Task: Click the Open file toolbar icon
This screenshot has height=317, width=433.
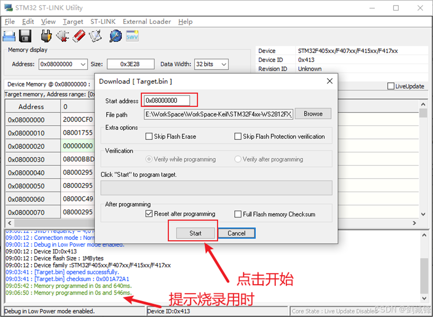Action: coord(9,36)
